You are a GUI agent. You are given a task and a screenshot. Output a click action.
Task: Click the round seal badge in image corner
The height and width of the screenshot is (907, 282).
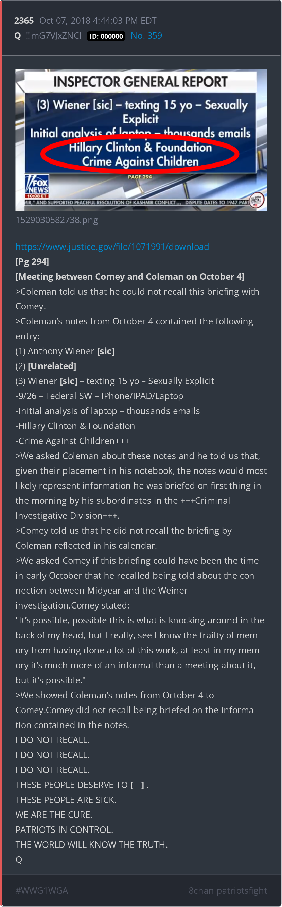coord(257,200)
